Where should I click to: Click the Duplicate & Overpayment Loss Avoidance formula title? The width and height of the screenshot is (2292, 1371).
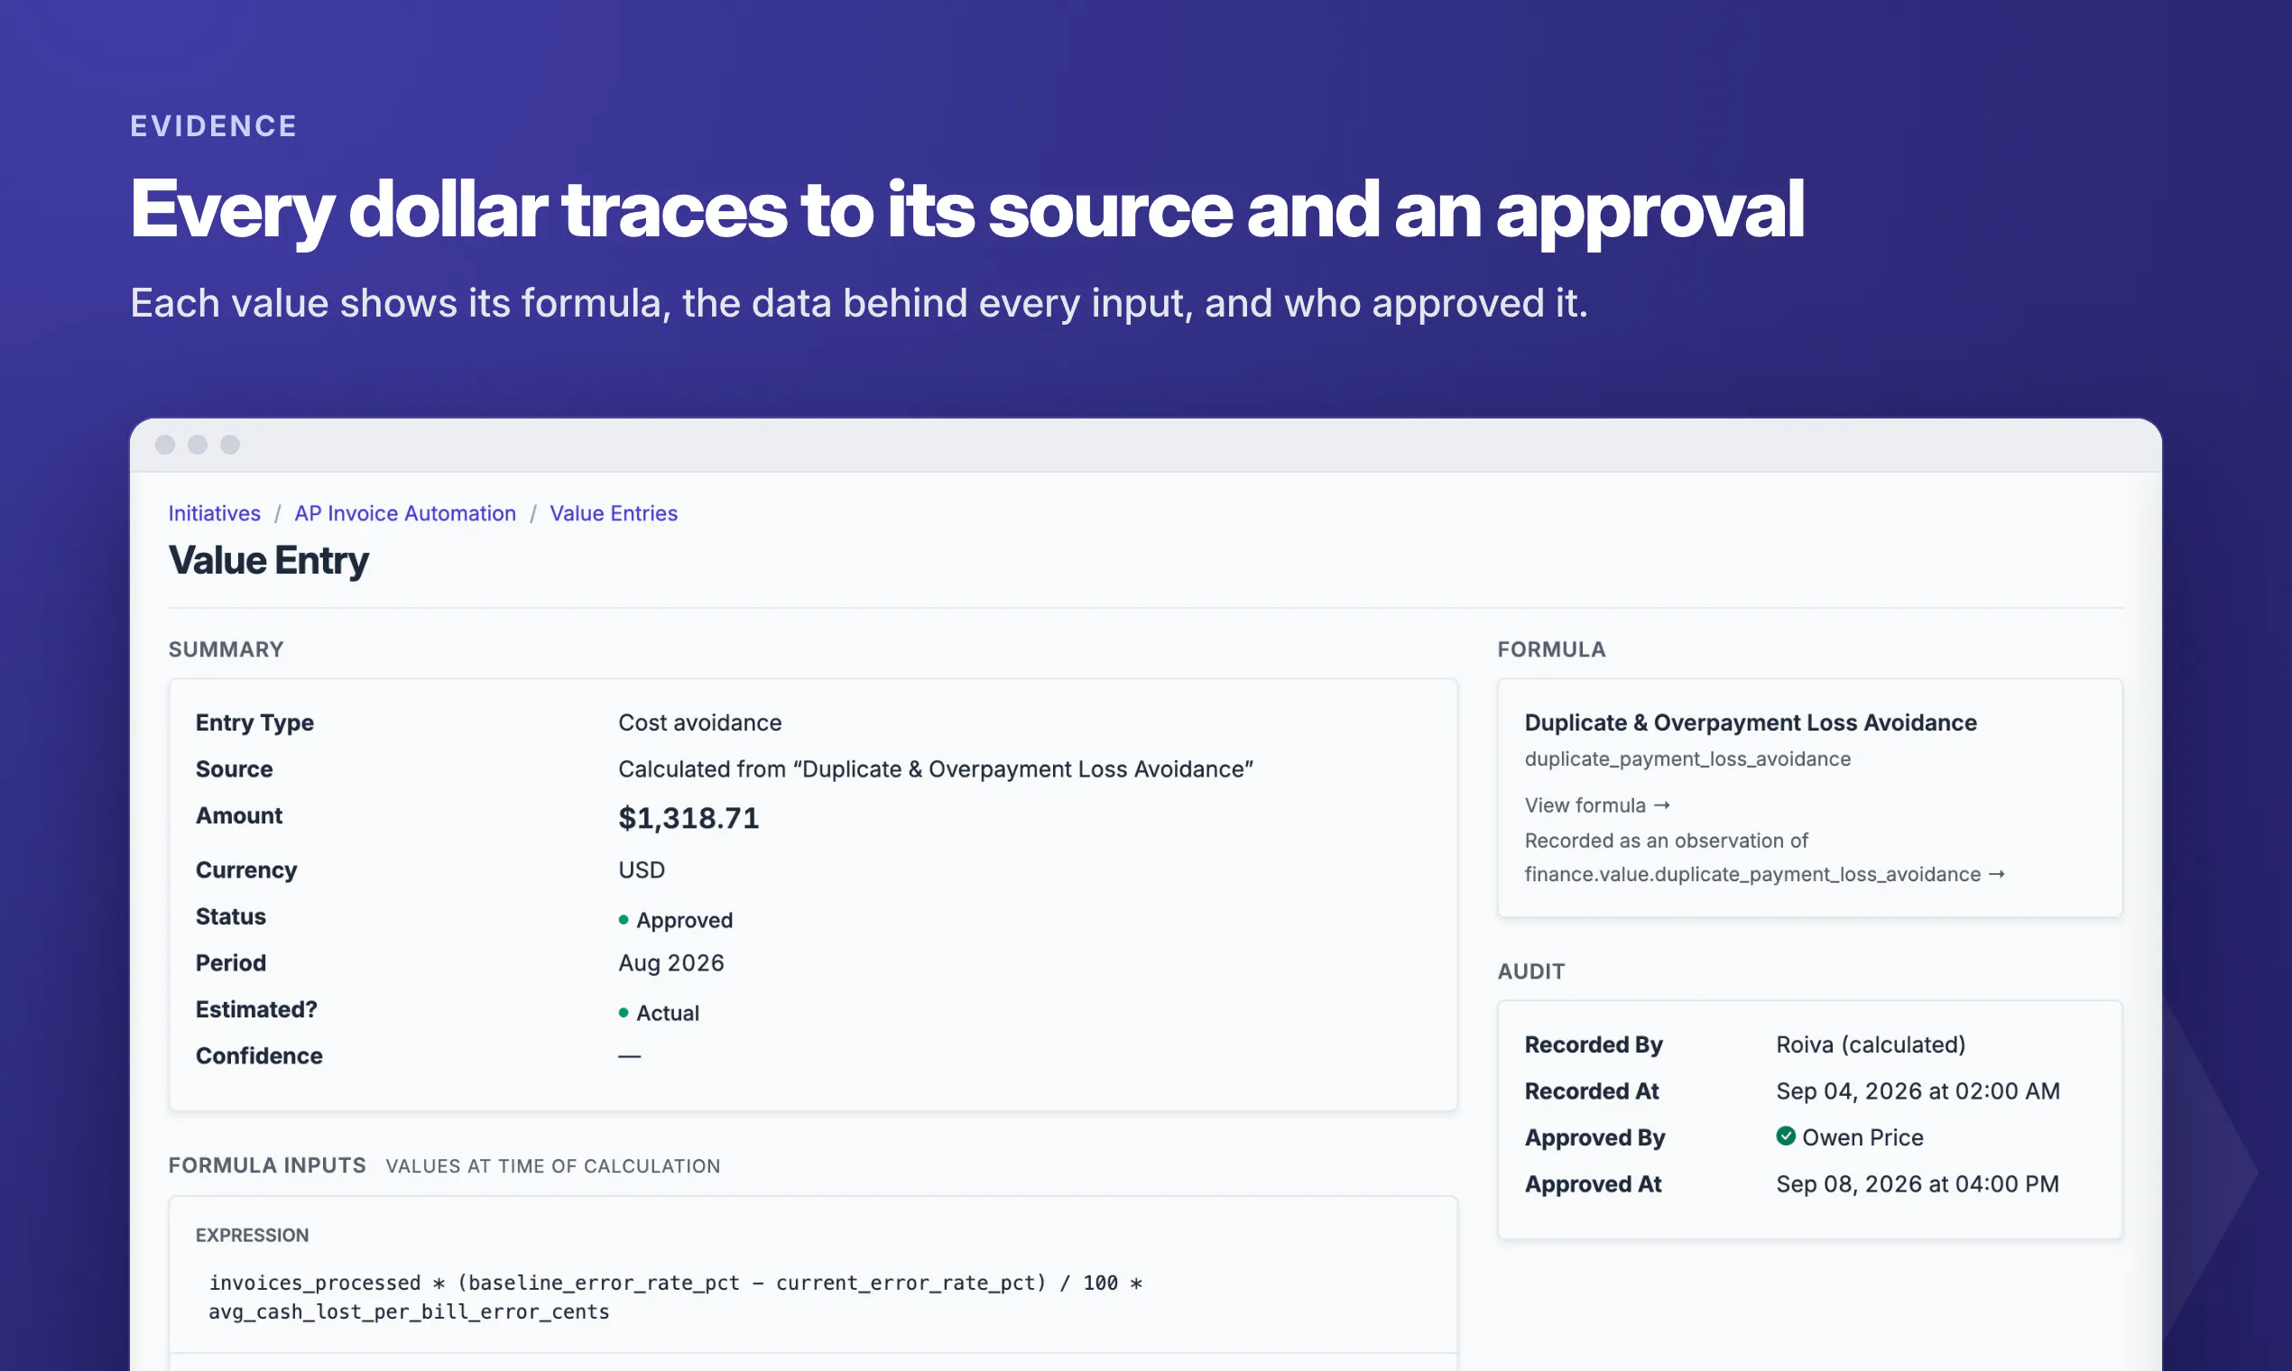point(1751,722)
